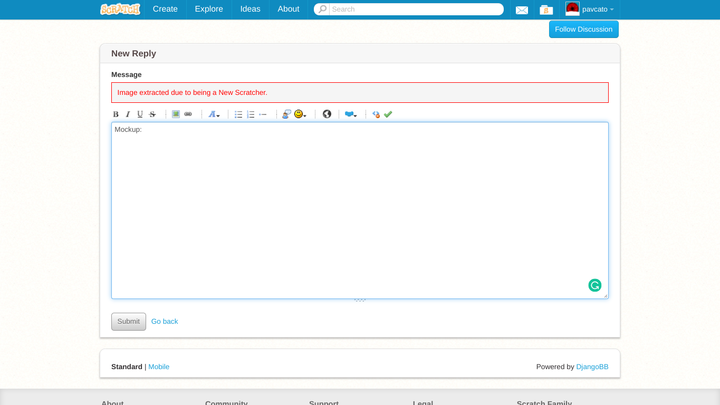
Task: Toggle bold formatting in the editor toolbar
Action: click(116, 114)
